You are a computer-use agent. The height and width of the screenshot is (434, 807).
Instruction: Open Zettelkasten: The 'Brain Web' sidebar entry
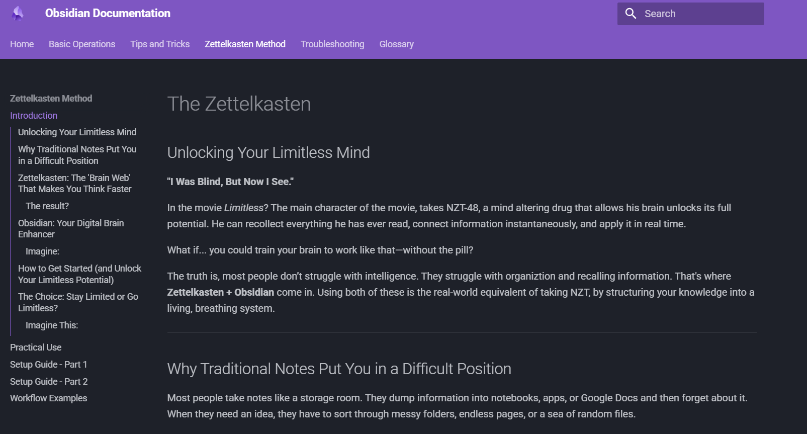(x=75, y=184)
